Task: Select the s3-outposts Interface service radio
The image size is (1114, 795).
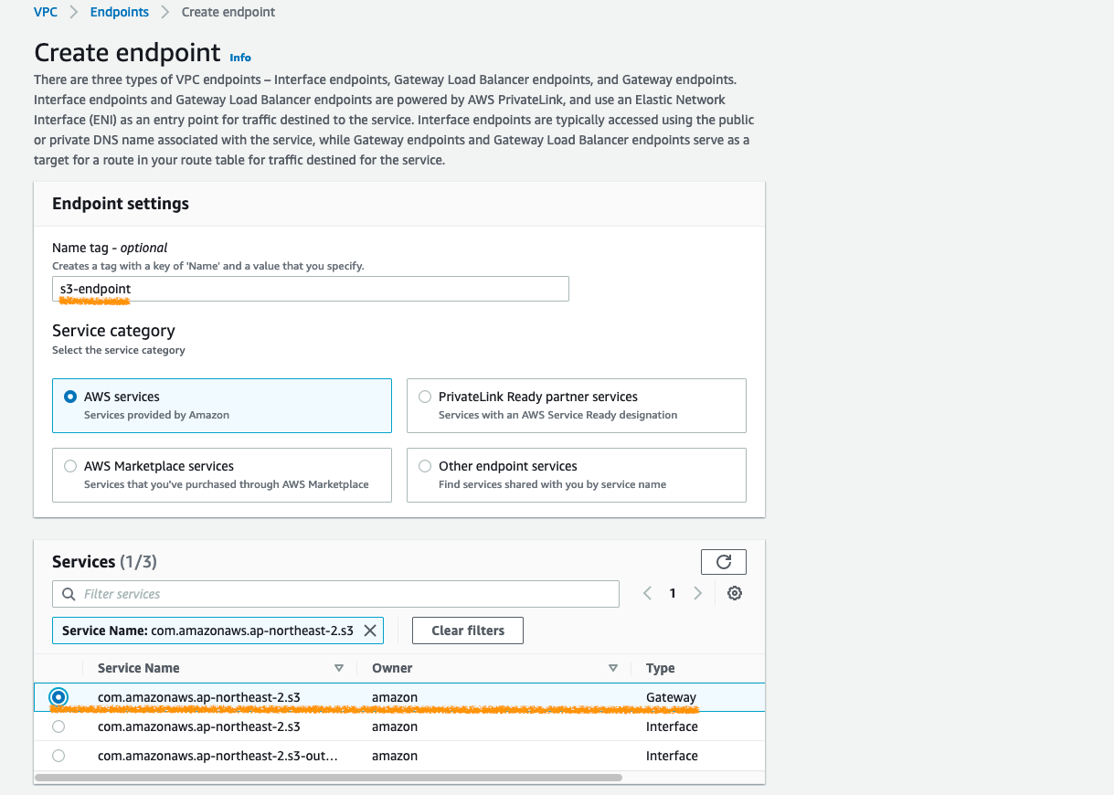Action: [x=58, y=756]
